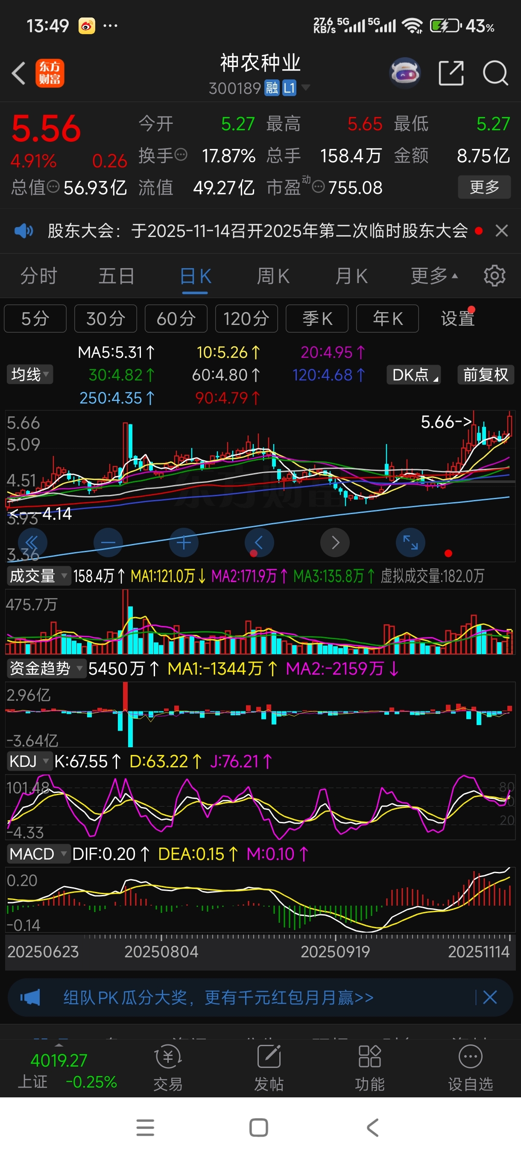Close the shareholder meeting notice

click(502, 231)
